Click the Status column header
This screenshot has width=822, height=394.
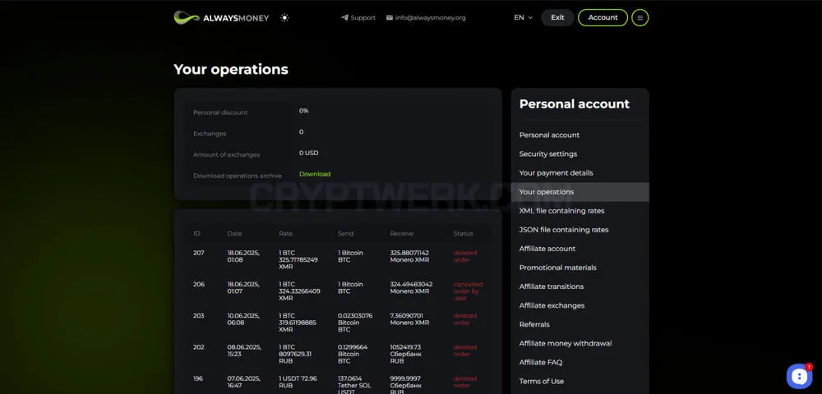click(463, 233)
